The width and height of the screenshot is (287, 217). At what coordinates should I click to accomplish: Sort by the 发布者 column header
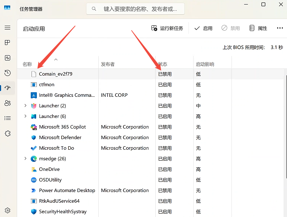click(127, 64)
